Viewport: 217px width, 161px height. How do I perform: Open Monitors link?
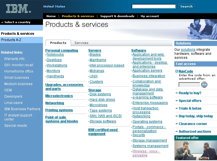[x=53, y=71]
